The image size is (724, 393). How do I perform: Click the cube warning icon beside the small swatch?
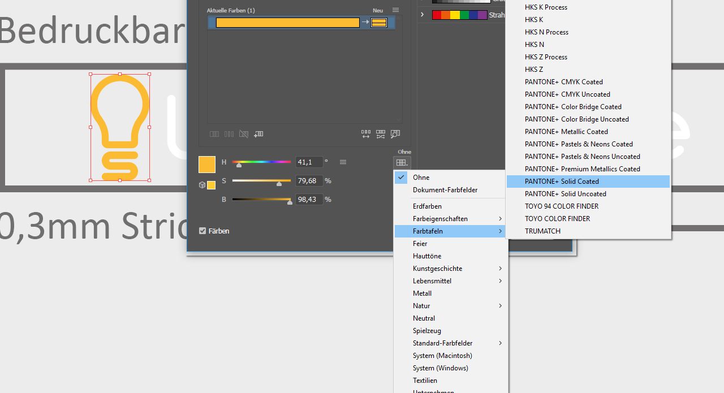(x=202, y=185)
